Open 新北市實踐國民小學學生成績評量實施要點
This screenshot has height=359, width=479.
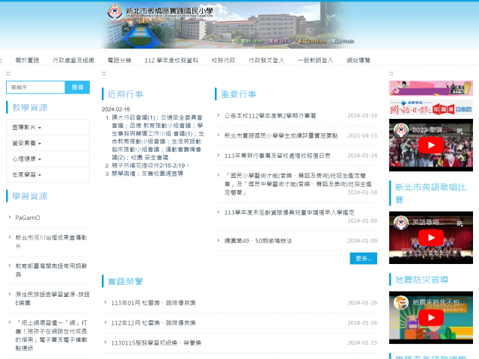point(281,135)
